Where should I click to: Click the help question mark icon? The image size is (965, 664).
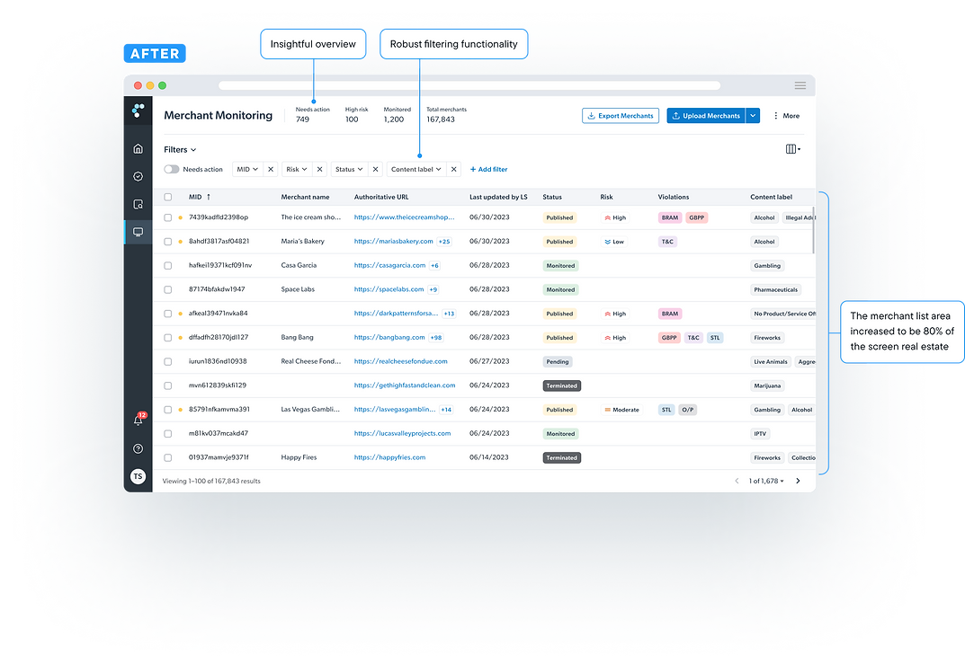coord(137,447)
